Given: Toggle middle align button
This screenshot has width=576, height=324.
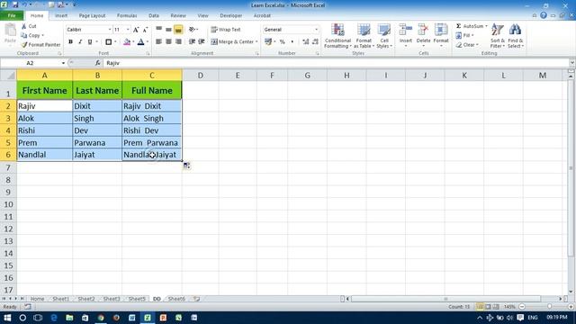Looking at the screenshot, I should [168, 30].
